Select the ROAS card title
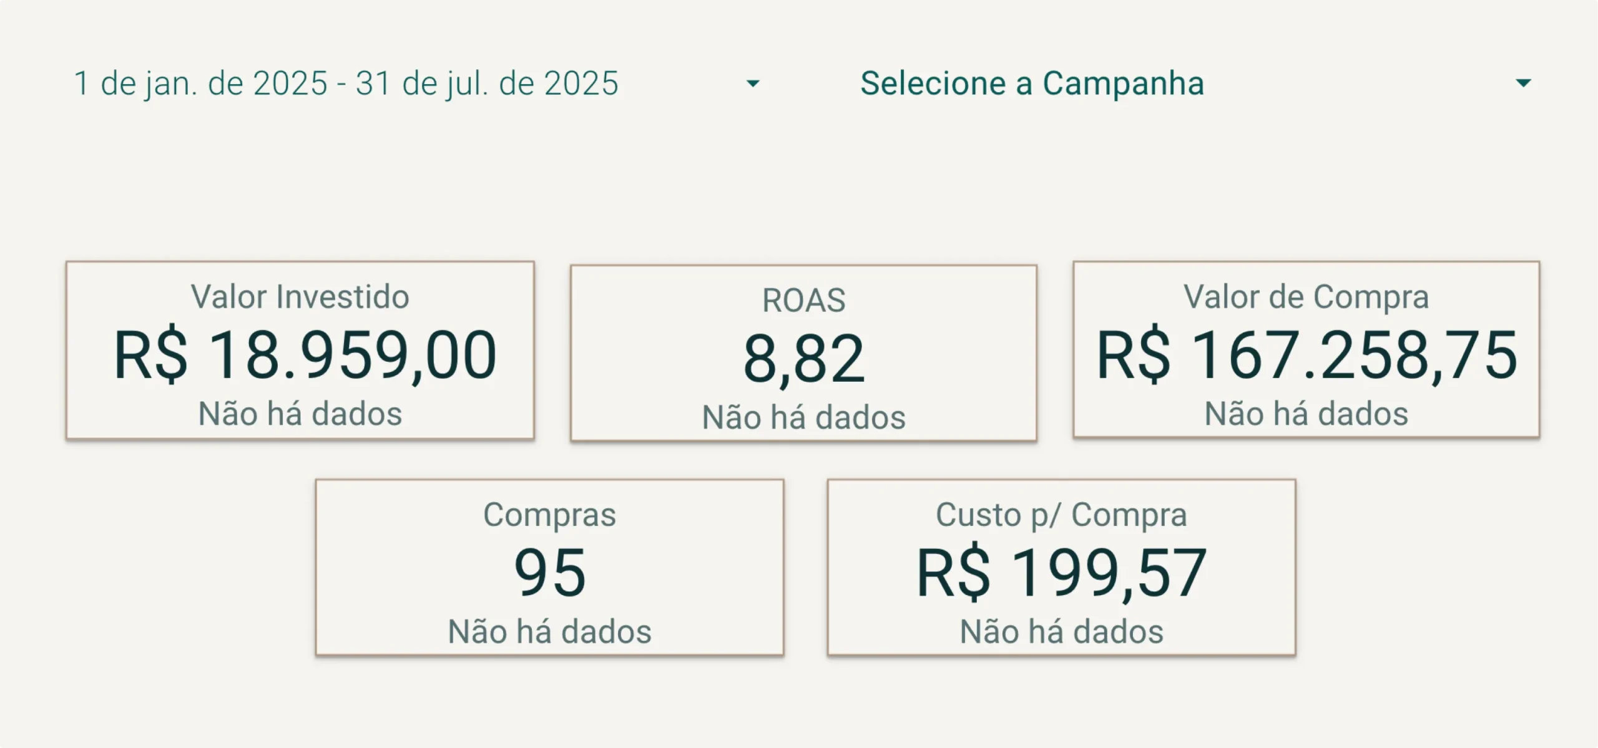 coord(803,300)
